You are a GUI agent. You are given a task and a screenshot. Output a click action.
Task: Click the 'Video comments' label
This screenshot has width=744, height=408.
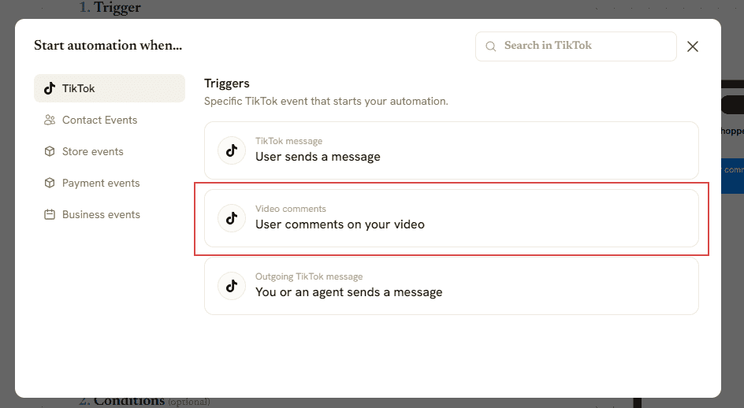(x=290, y=209)
